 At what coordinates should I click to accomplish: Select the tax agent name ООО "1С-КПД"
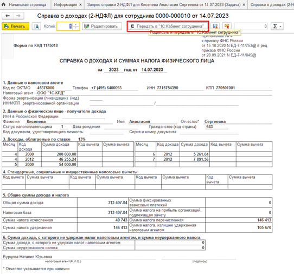tap(51, 93)
